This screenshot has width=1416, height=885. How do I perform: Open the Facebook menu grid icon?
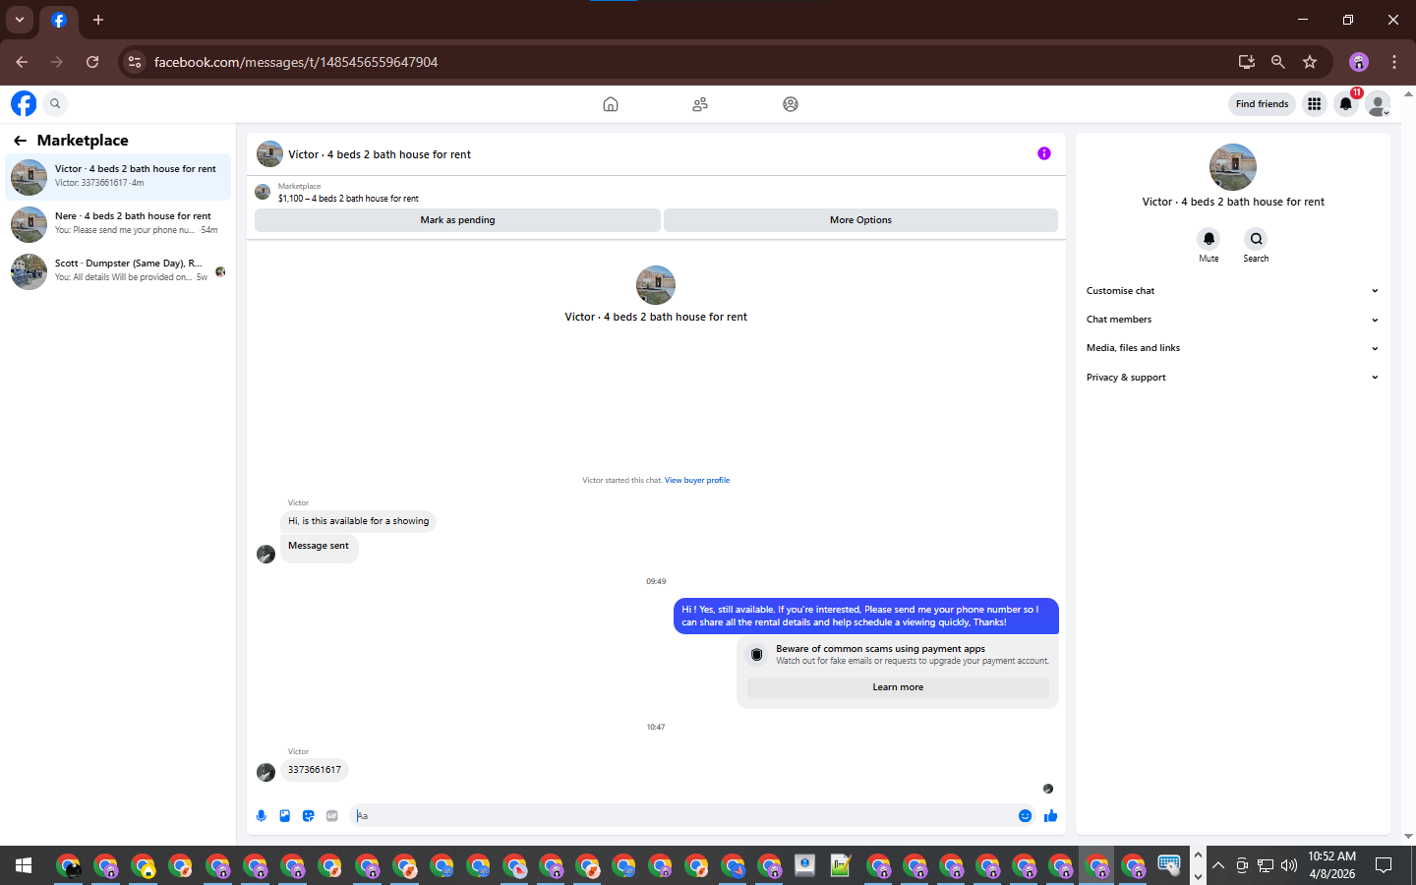click(1314, 103)
